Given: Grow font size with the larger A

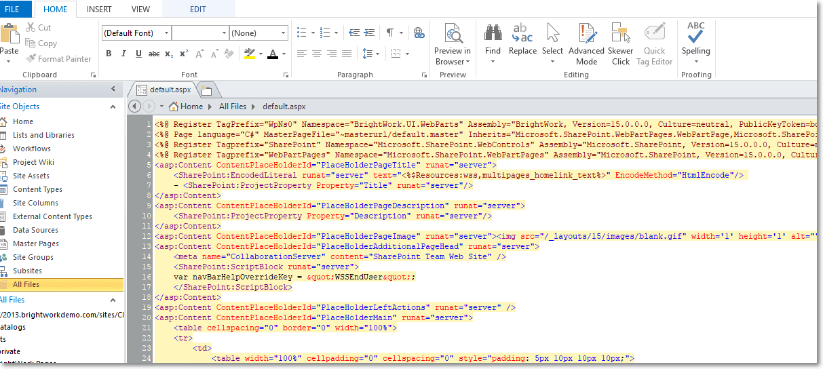Looking at the screenshot, I should pyautogui.click(x=200, y=54).
